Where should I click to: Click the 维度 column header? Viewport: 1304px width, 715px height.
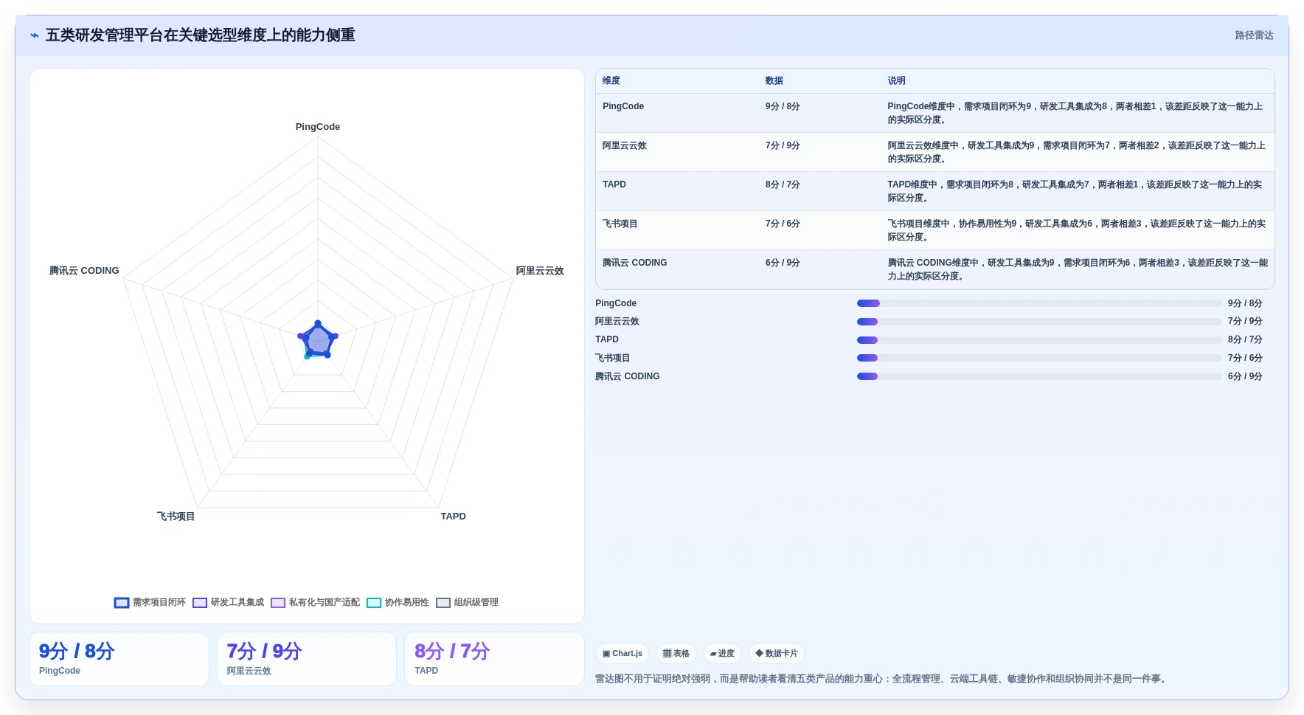click(x=611, y=80)
